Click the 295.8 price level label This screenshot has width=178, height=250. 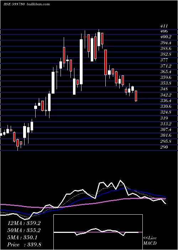coord(166,141)
